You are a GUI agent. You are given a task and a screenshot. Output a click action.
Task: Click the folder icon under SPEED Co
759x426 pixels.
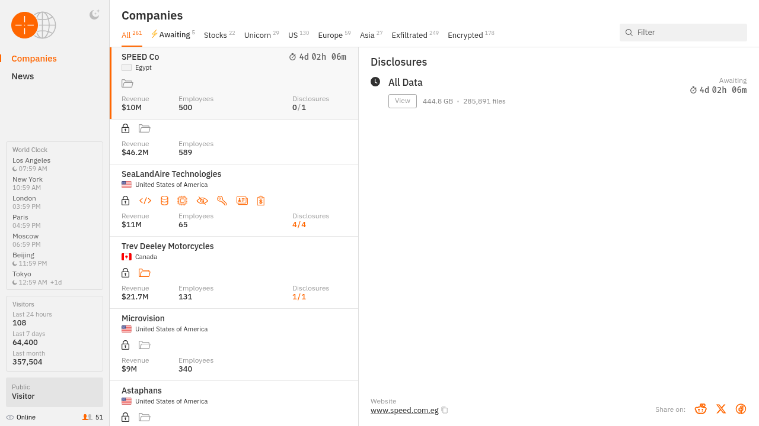(127, 83)
